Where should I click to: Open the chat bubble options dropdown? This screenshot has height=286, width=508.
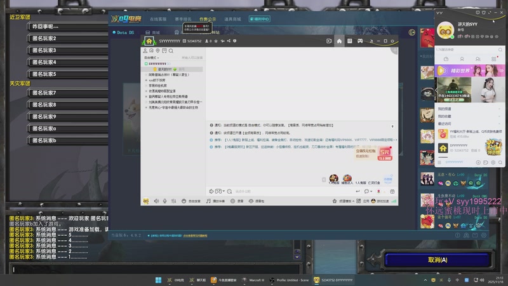tap(368, 191)
